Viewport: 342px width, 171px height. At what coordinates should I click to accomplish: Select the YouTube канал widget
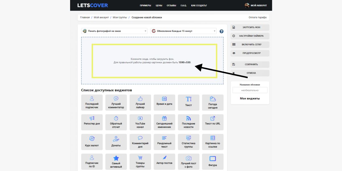pyautogui.click(x=140, y=122)
